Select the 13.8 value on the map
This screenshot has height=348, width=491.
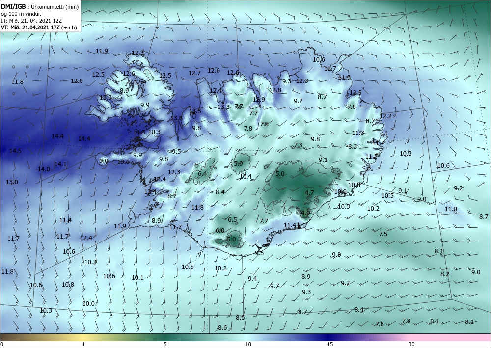pos(176,118)
